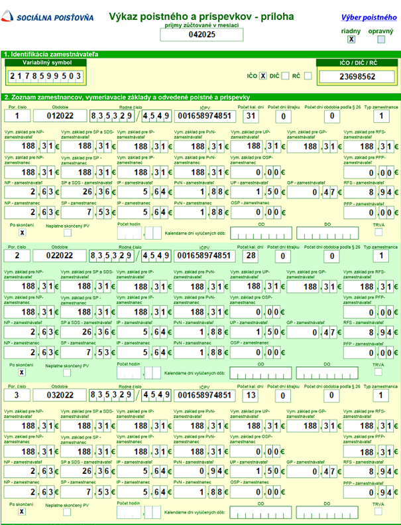Click PFP - zamestnávateľ 0,94 in record 3
Image resolution: width=401 pixels, height=525 pixels.
pos(369,492)
